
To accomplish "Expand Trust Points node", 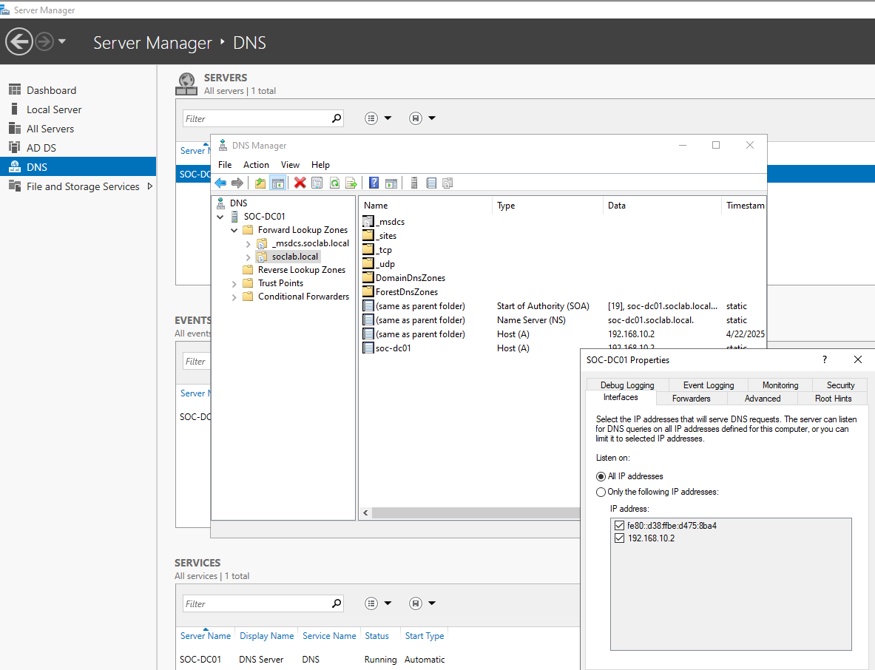I will click(x=234, y=284).
